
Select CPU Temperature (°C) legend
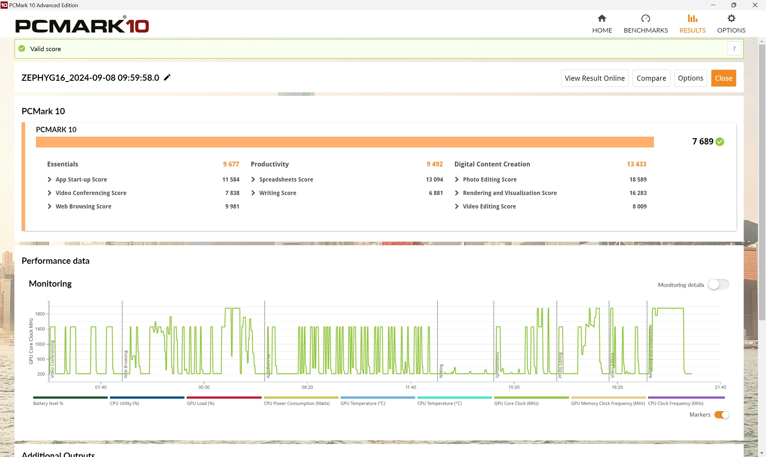pos(455,401)
